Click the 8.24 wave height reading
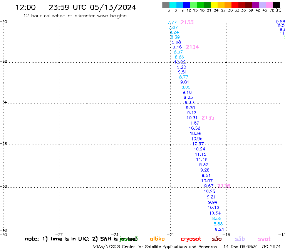Viewport: 285px width, 250px height. coord(174,32)
